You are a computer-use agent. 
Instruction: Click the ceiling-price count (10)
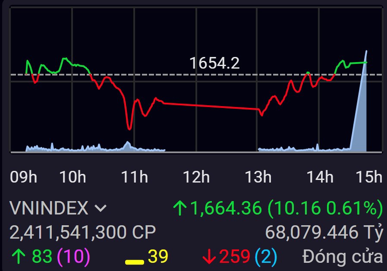73,257
